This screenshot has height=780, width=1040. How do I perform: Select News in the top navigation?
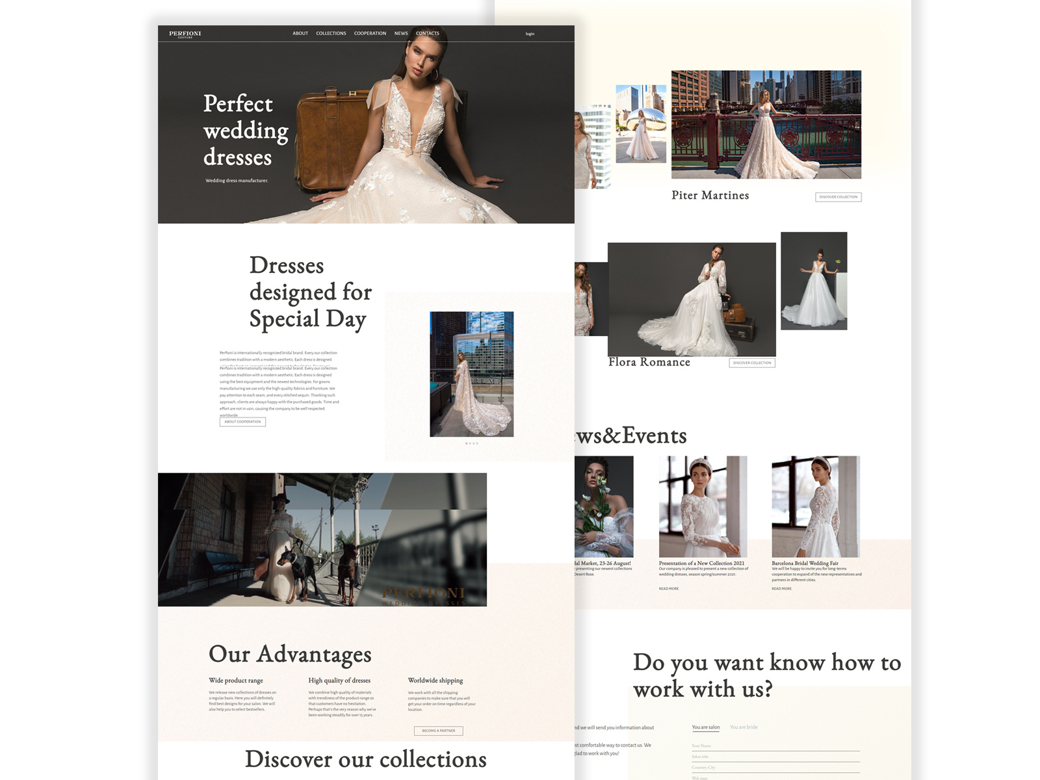click(401, 33)
